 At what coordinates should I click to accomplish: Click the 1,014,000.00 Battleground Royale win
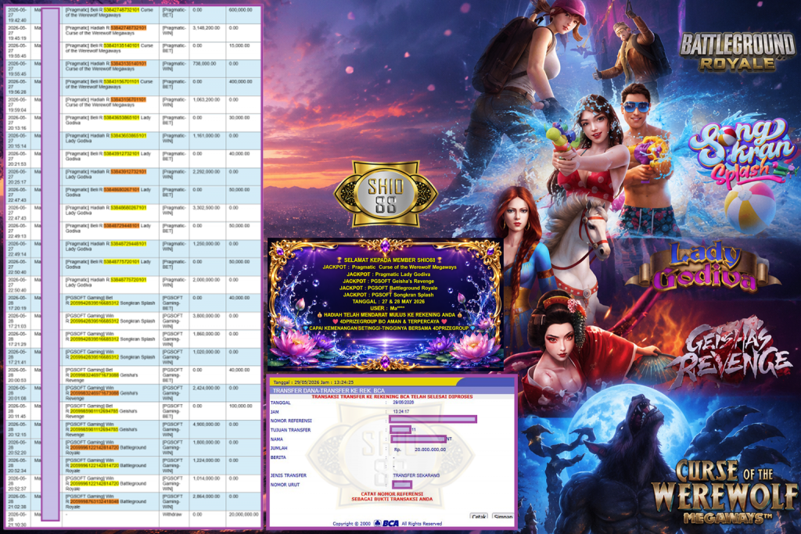pos(206,478)
